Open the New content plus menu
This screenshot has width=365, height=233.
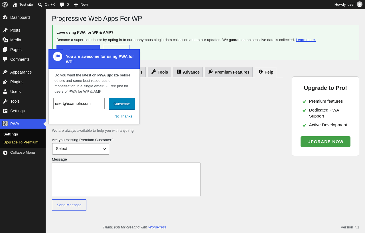pos(81,5)
